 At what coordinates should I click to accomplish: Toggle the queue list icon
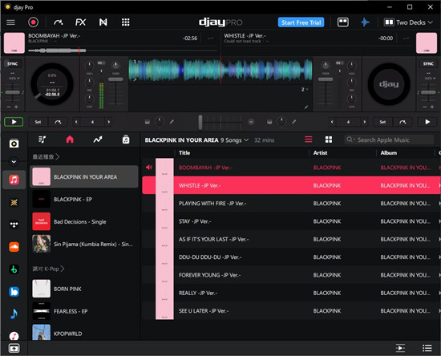427,348
